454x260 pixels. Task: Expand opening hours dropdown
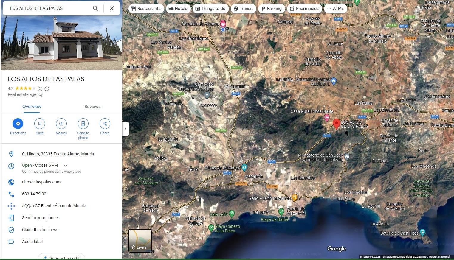pos(66,166)
